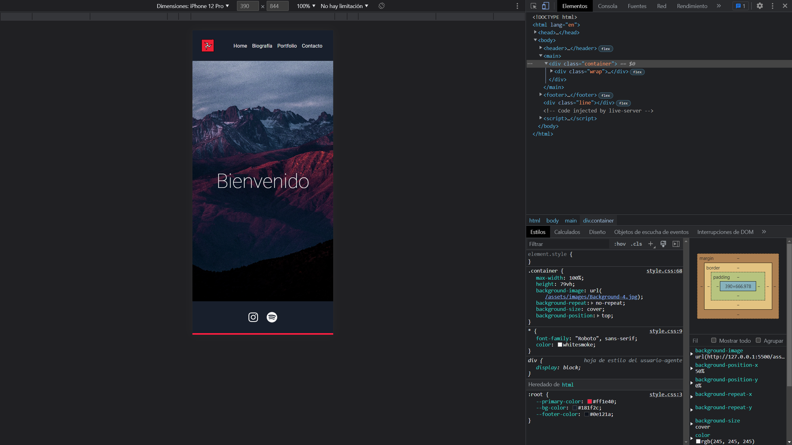
Task: Switch to the Consola tab
Action: (x=607, y=6)
